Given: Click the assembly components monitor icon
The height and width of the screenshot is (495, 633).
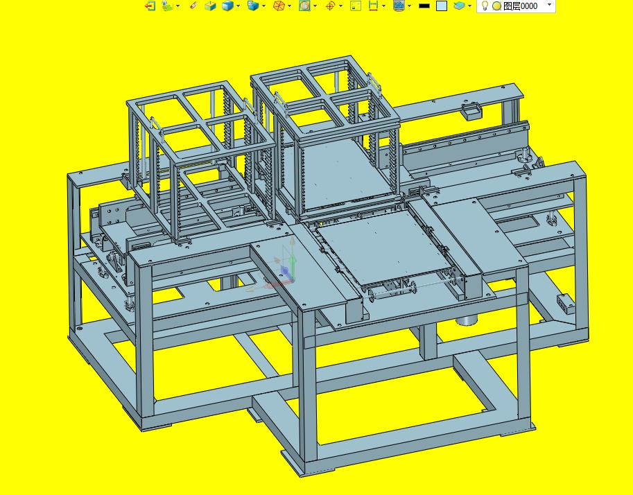Looking at the screenshot, I should 399,6.
